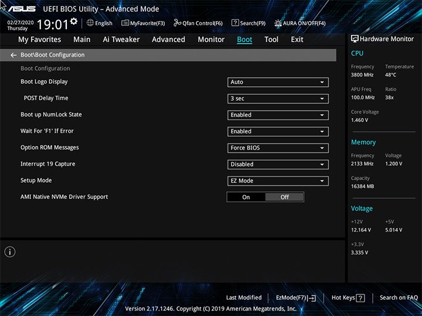Click the memory capacity value 16384 MB
Screen dimensions: 422x316
pyautogui.click(x=362, y=186)
